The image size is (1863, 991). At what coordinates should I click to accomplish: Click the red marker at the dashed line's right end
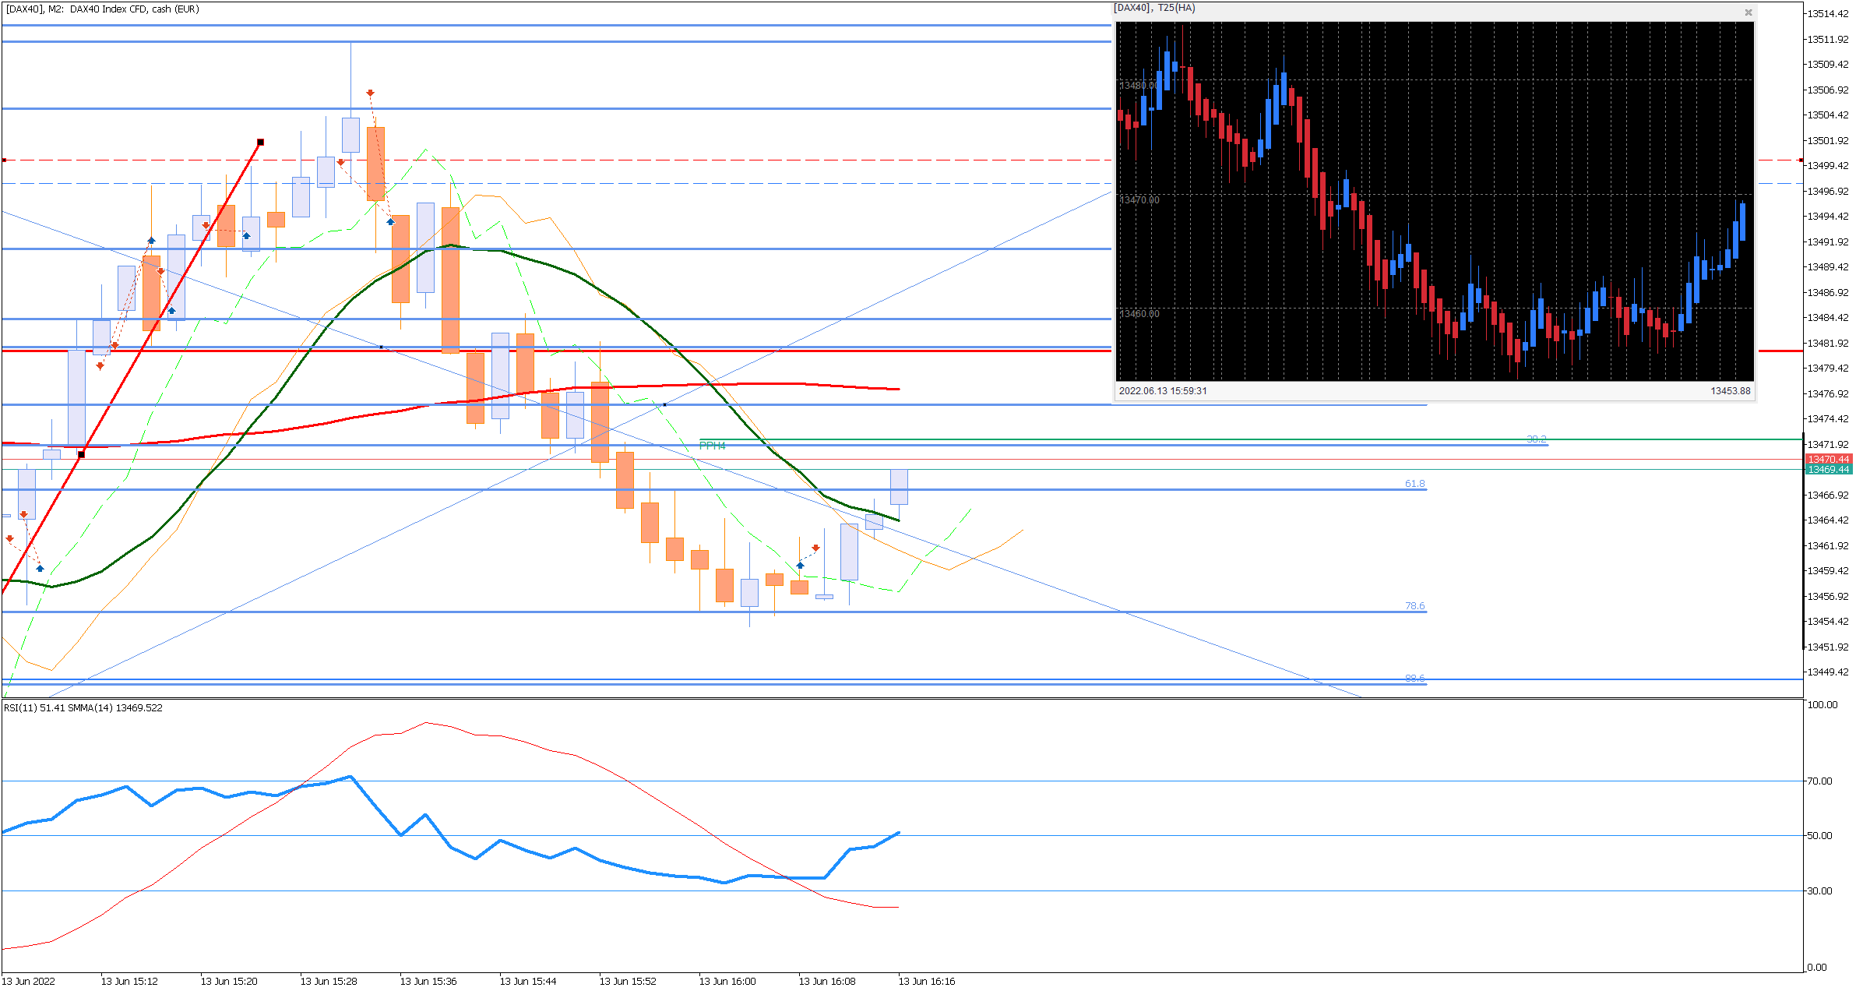[x=1801, y=160]
